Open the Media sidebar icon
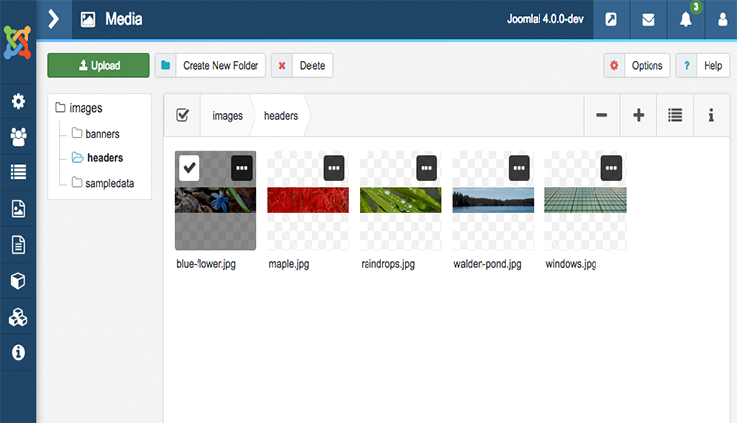This screenshot has height=423, width=737. 18,209
